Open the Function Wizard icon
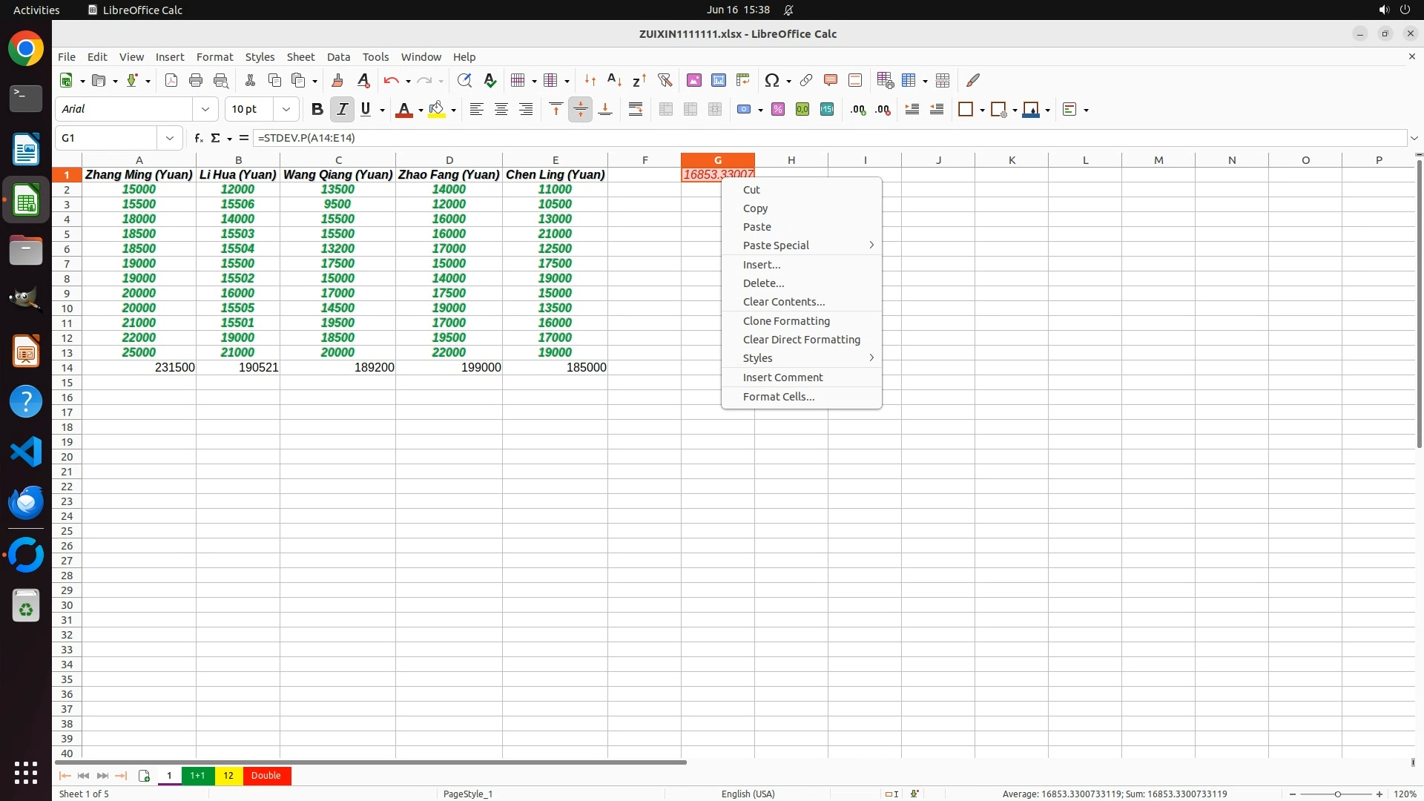 (198, 138)
